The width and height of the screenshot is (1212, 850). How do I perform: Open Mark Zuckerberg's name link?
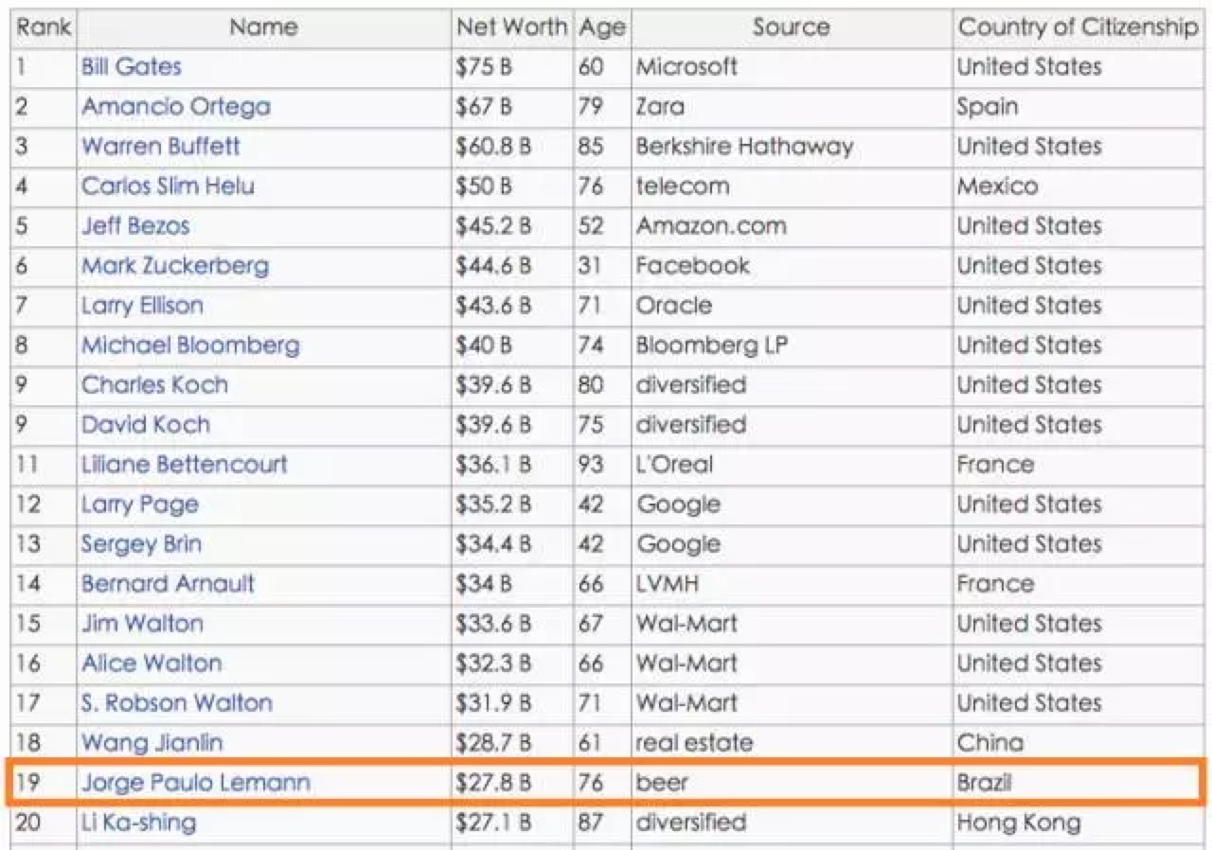click(175, 266)
